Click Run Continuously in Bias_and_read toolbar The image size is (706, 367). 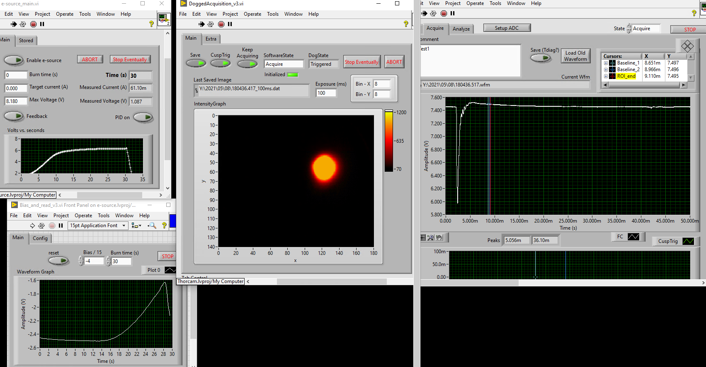coord(41,225)
